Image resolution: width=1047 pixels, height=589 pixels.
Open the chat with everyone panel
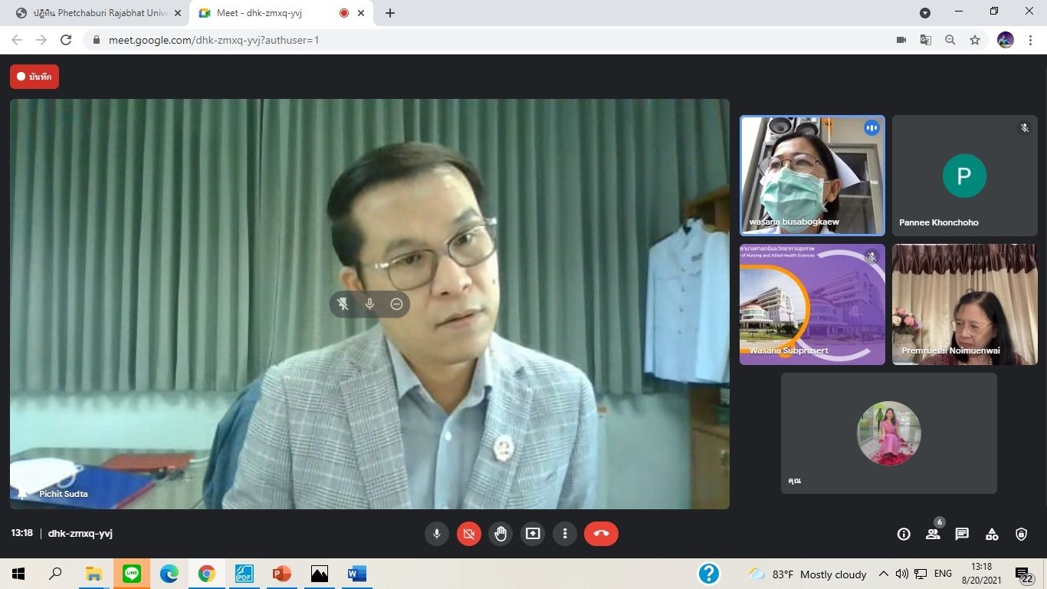(962, 534)
